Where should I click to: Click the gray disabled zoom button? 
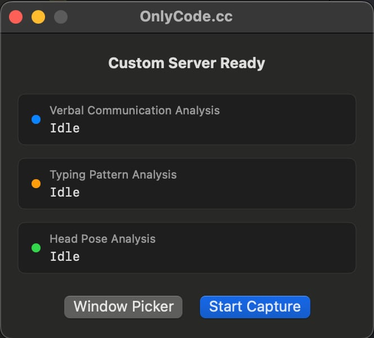pos(61,17)
